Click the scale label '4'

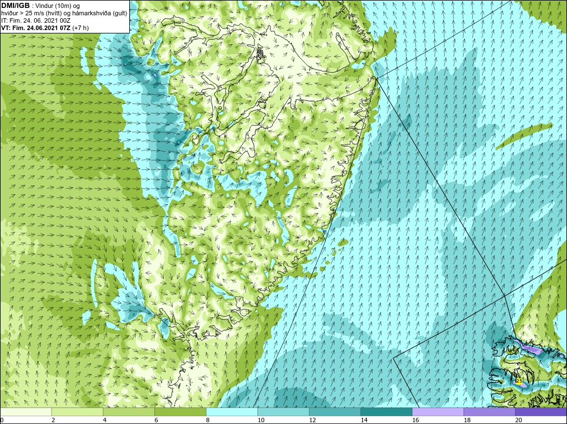point(105,420)
